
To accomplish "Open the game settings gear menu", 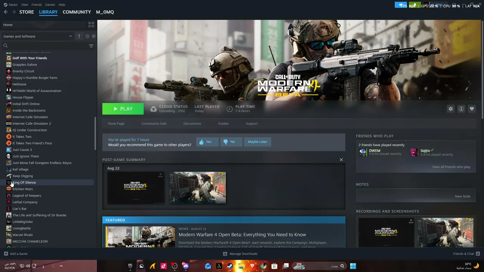I will [450, 109].
